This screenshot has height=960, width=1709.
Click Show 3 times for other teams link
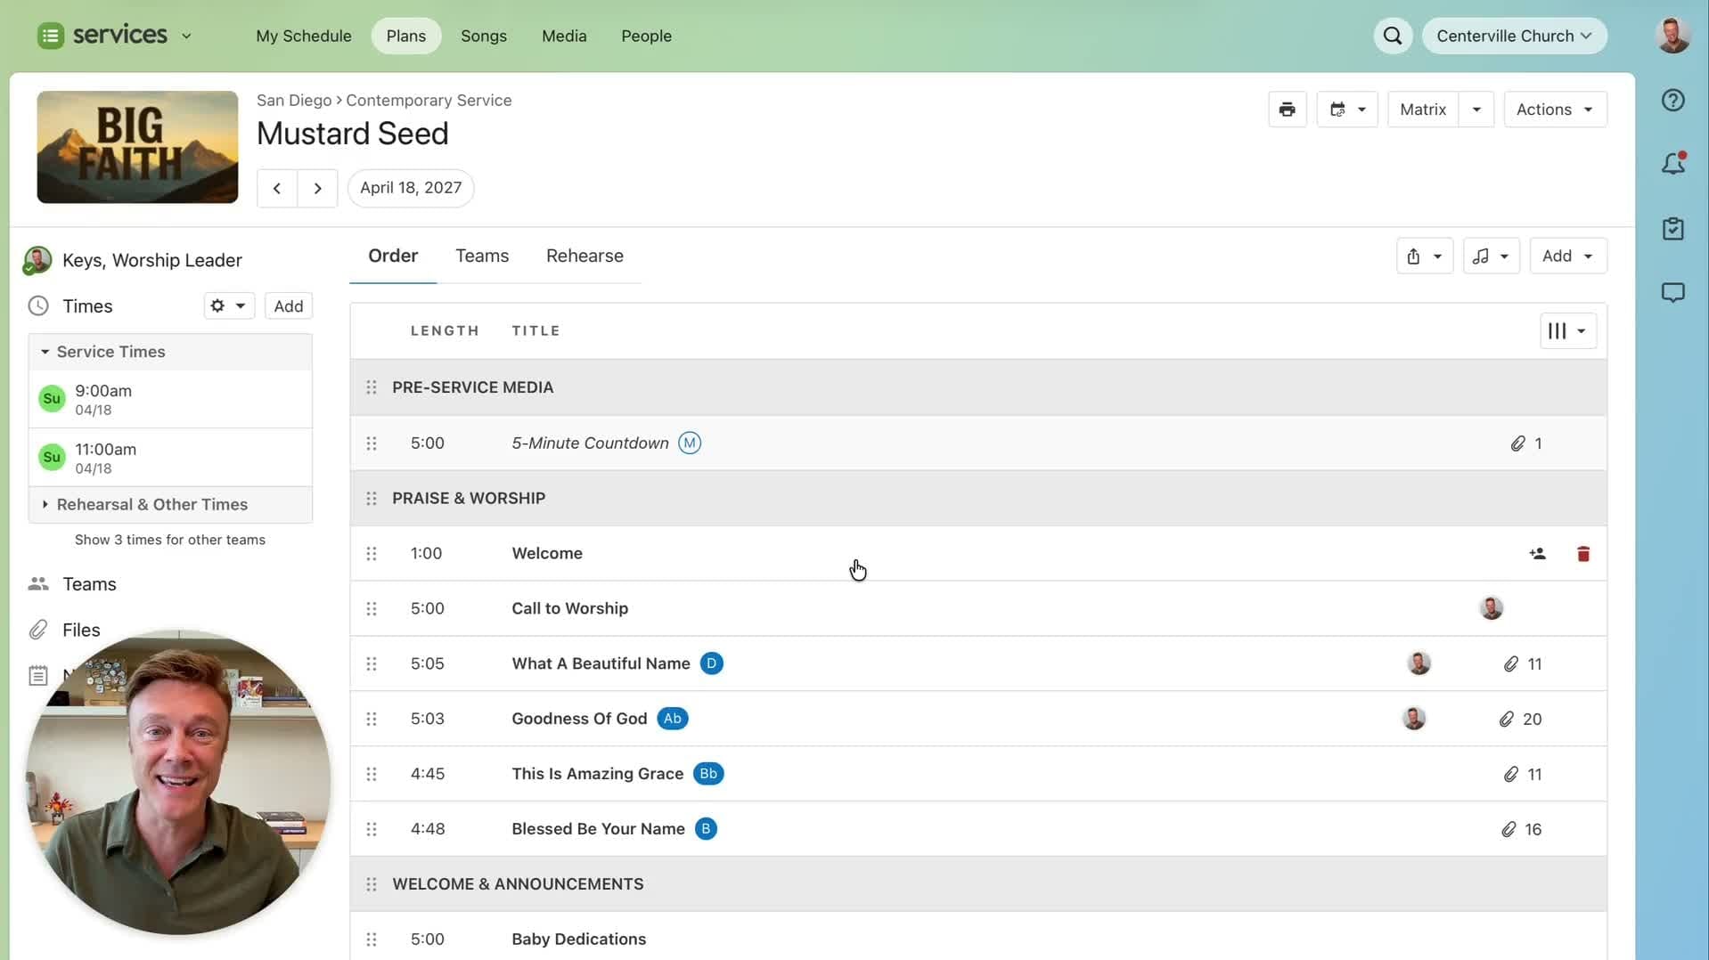[x=170, y=540]
